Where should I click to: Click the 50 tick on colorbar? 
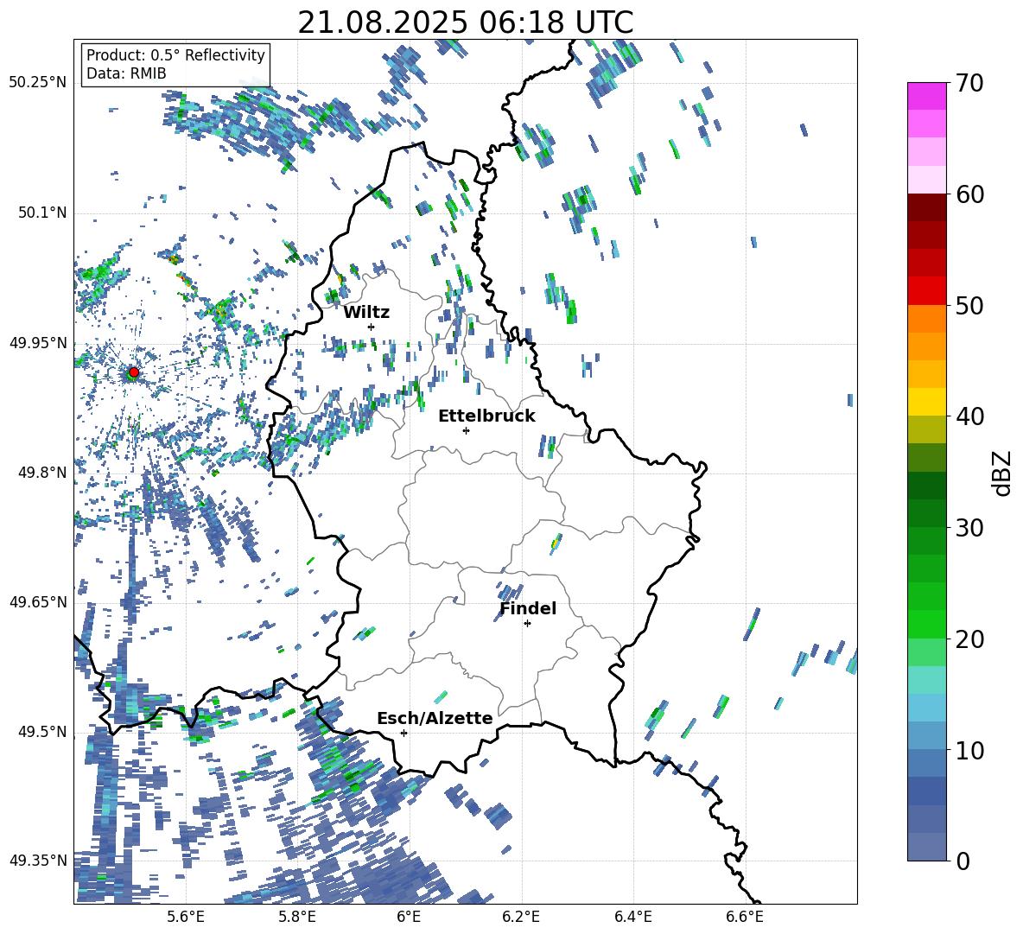(x=969, y=305)
